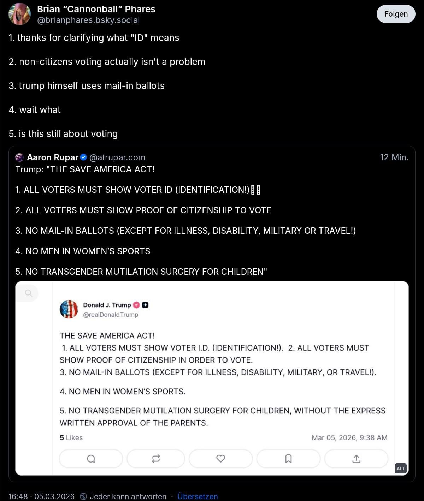
Task: Open the @atrupar.com handle link
Action: click(117, 157)
